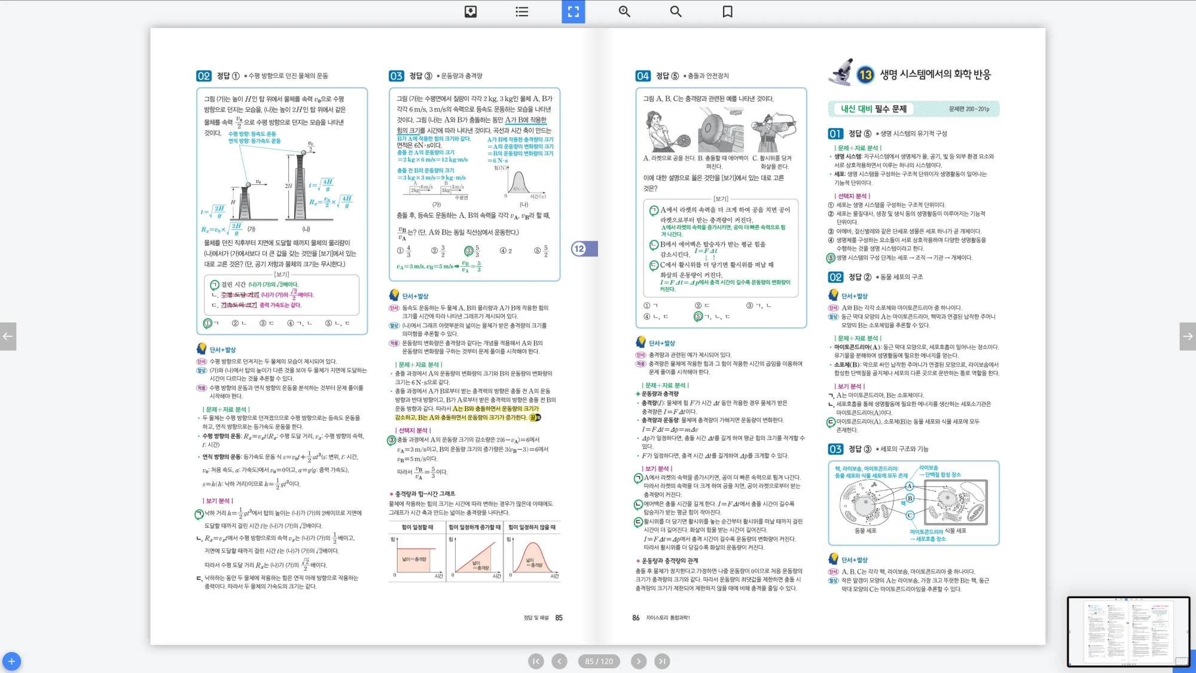Click chapter 13 title 생명 시스템에서의 화학 반응

coord(935,75)
